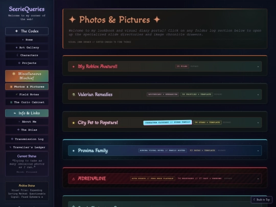
Task: Click the flower icon on Miscellaneous Mischief
Action: click(x=14, y=74)
